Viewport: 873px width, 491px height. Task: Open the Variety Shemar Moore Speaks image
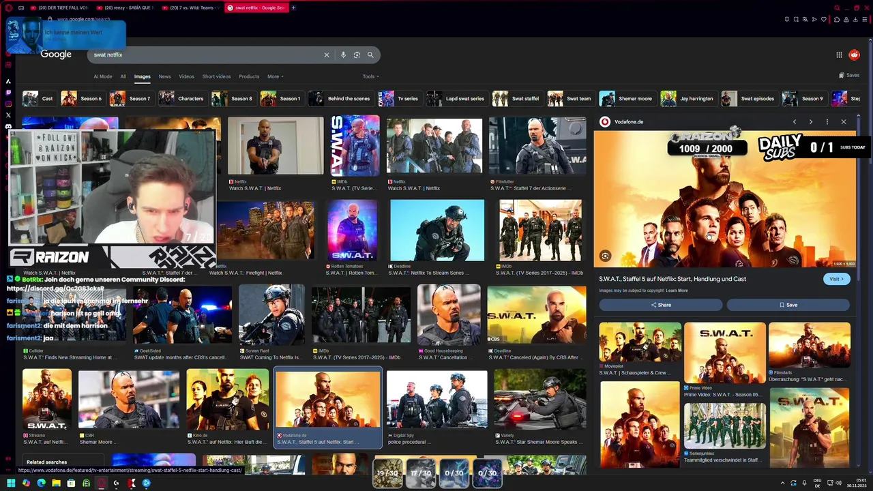click(539, 399)
